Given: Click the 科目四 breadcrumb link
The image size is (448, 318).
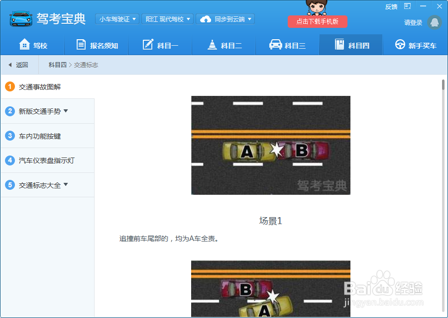Looking at the screenshot, I should (57, 65).
